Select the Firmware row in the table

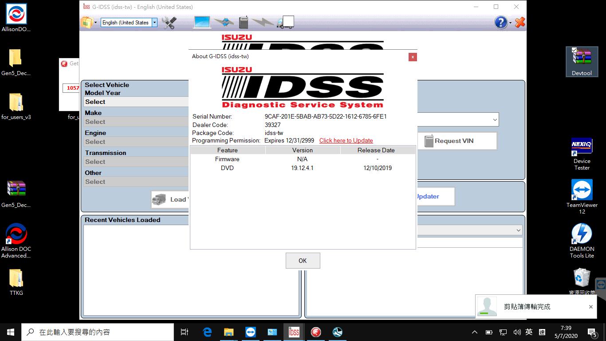303,159
